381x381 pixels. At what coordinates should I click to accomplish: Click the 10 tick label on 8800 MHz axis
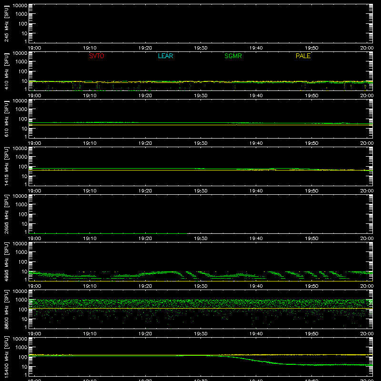(24, 319)
